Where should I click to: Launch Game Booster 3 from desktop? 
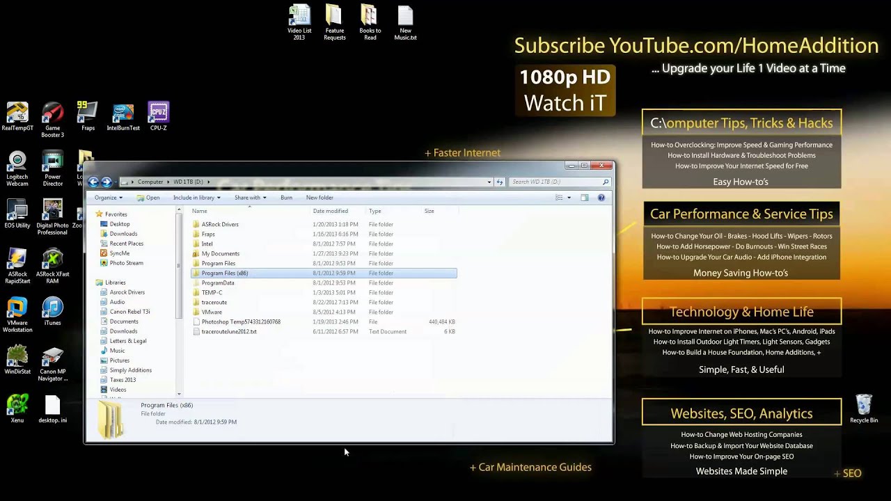pyautogui.click(x=52, y=120)
